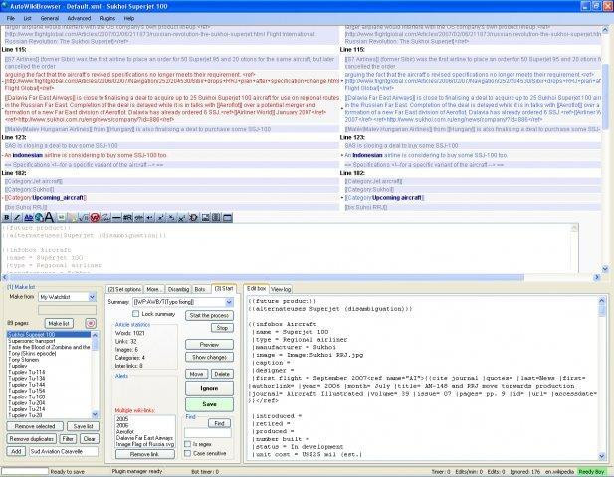The height and width of the screenshot is (477, 614).
Task: Apply superscript formatting icon
Action: coord(160,217)
